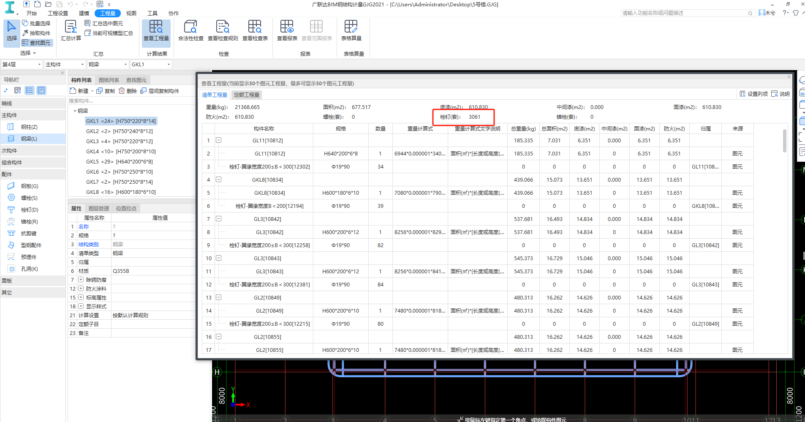This screenshot has width=805, height=422.
Task: Click 查找图元 tool
Action: [x=36, y=43]
